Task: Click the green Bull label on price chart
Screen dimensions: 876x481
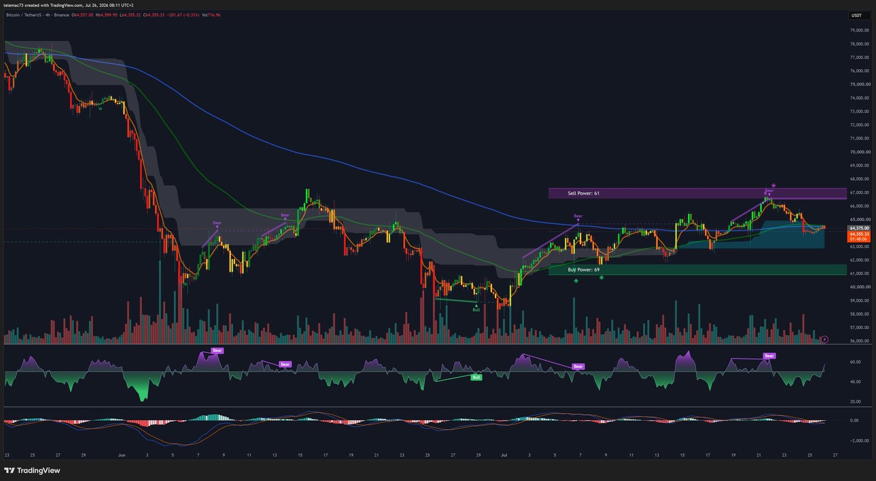Action: tap(476, 310)
